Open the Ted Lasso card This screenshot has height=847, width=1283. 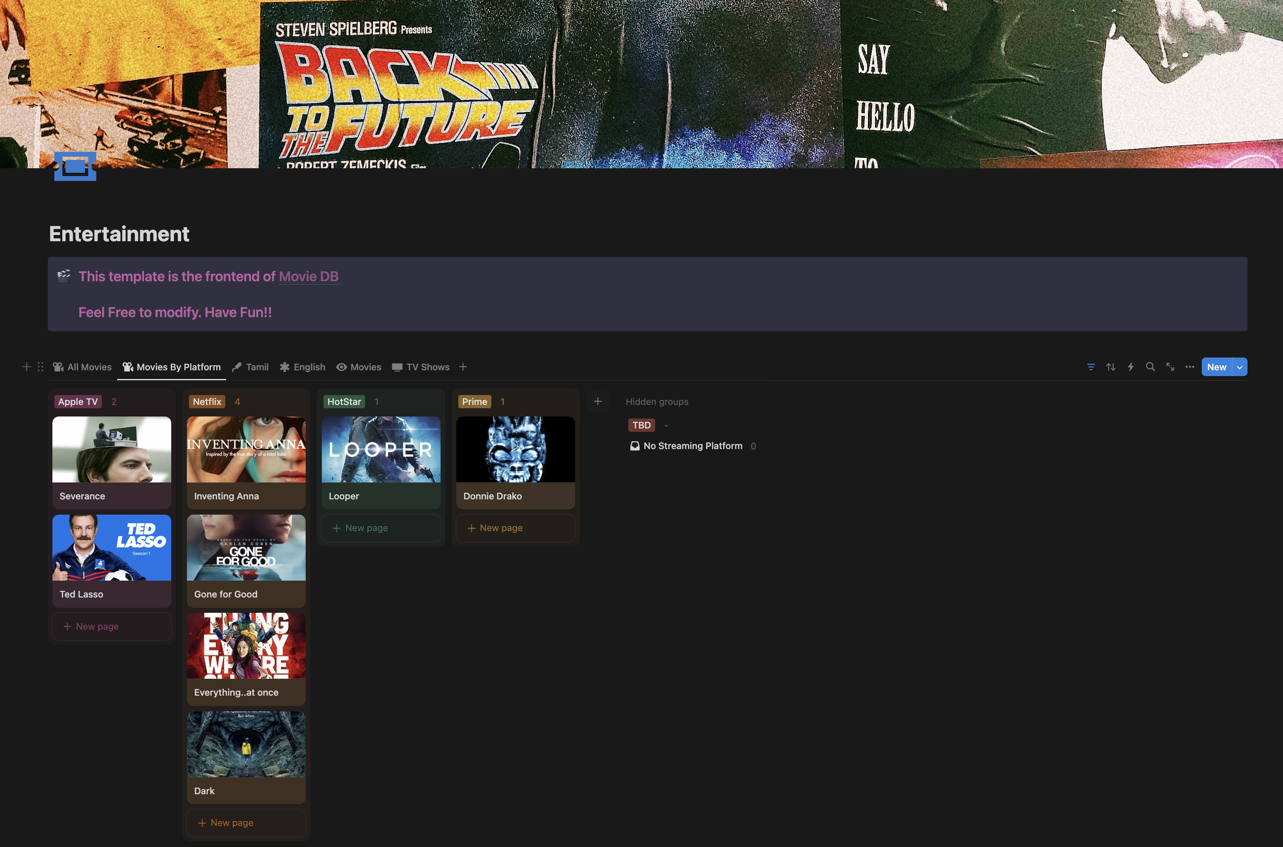point(112,561)
